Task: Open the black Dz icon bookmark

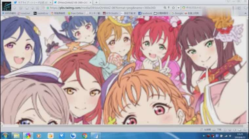Action: pos(41,13)
